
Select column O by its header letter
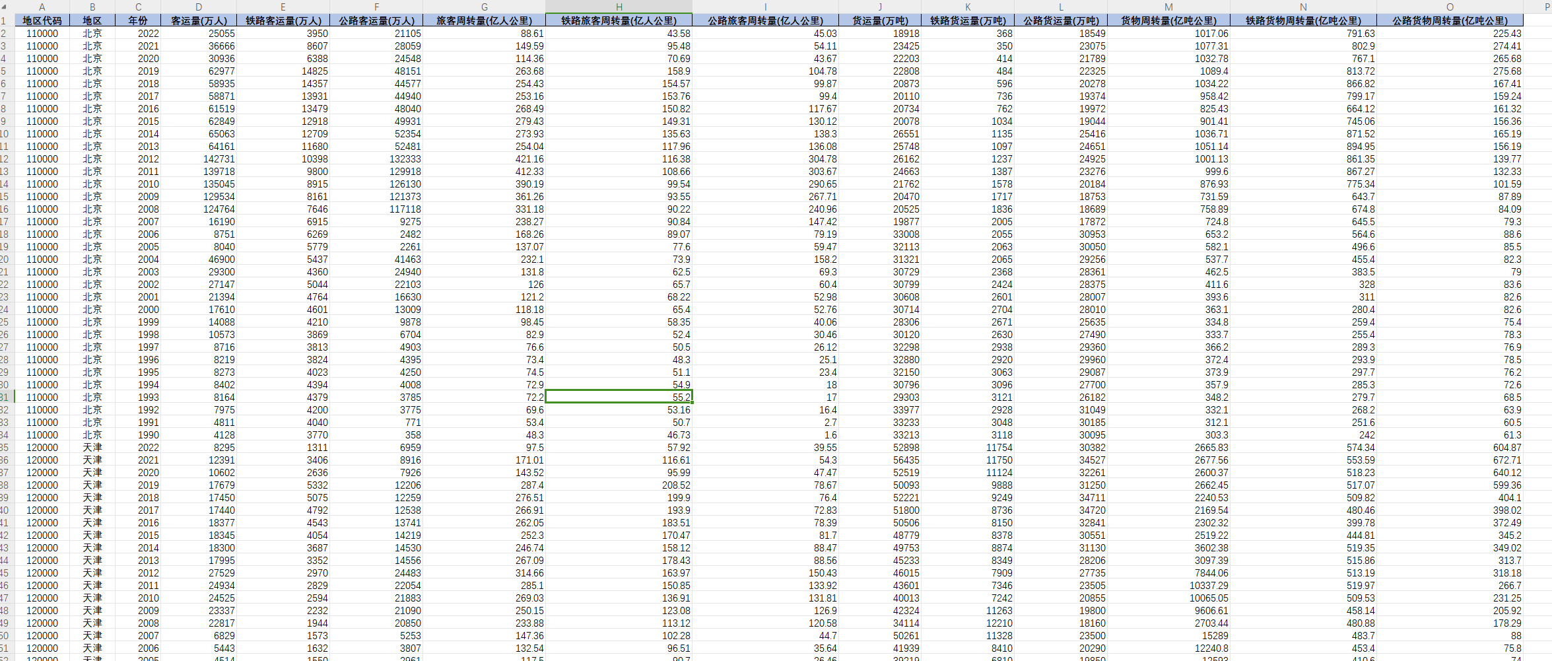pyautogui.click(x=1450, y=7)
